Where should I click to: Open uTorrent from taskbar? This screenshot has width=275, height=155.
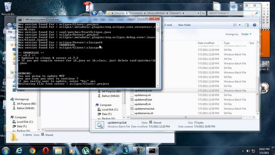86,151
